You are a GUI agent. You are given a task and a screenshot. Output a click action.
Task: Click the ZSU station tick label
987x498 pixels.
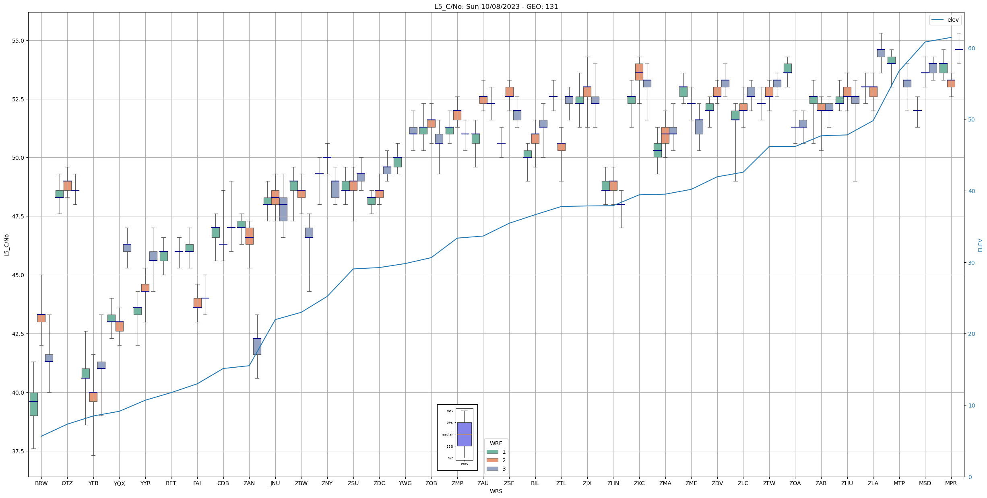click(353, 483)
